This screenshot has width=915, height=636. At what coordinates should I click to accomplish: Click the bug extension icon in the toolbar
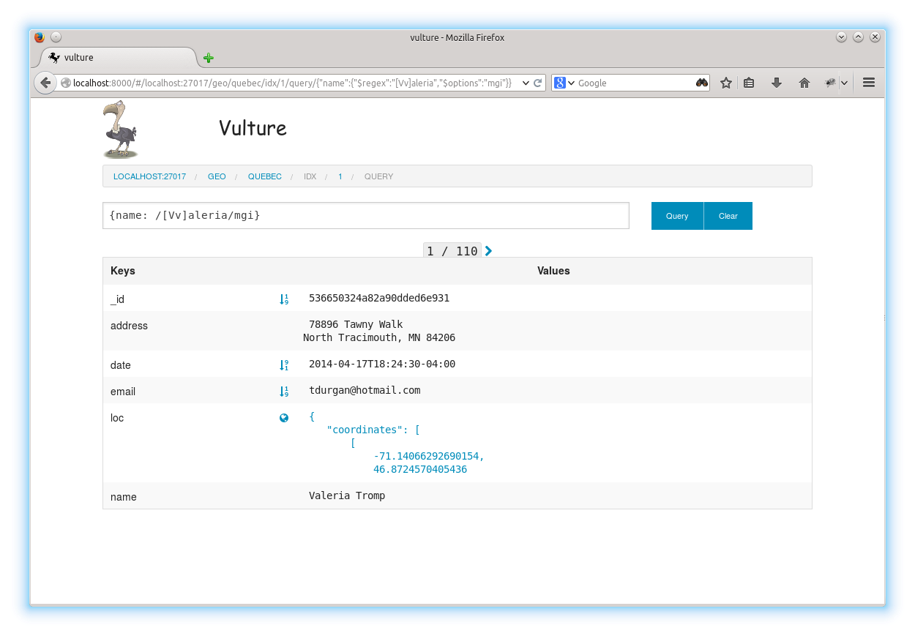[x=830, y=83]
